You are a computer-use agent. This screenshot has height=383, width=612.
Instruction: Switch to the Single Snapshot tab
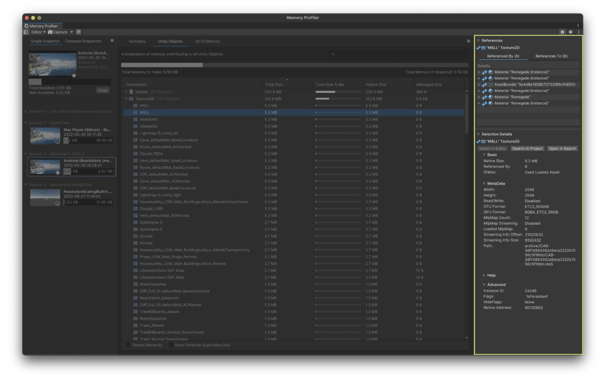click(45, 41)
